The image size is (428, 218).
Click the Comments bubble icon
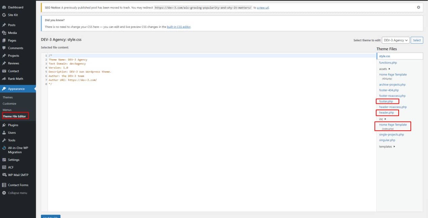tap(4, 48)
